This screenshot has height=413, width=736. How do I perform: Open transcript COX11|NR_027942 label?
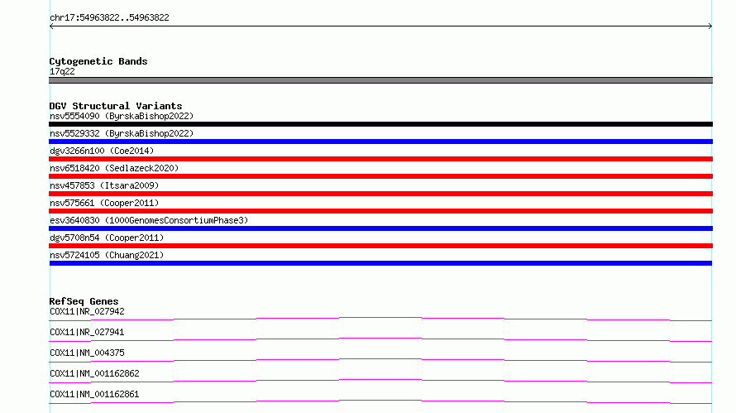pyautogui.click(x=87, y=311)
